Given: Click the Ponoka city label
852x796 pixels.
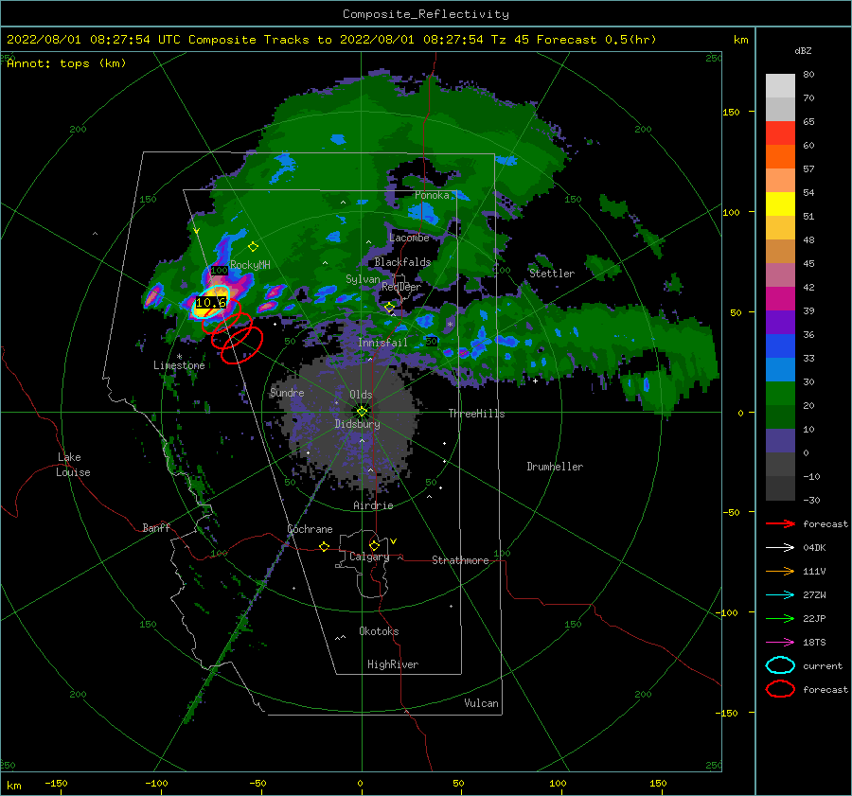Looking at the screenshot, I should coord(432,195).
